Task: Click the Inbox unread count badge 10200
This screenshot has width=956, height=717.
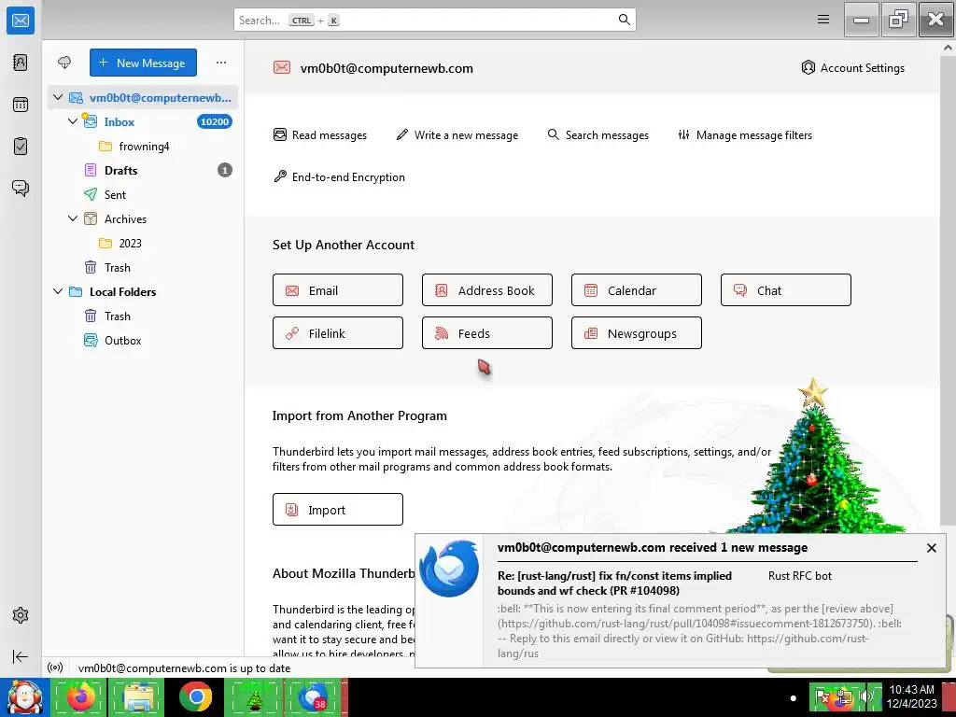Action: click(215, 122)
